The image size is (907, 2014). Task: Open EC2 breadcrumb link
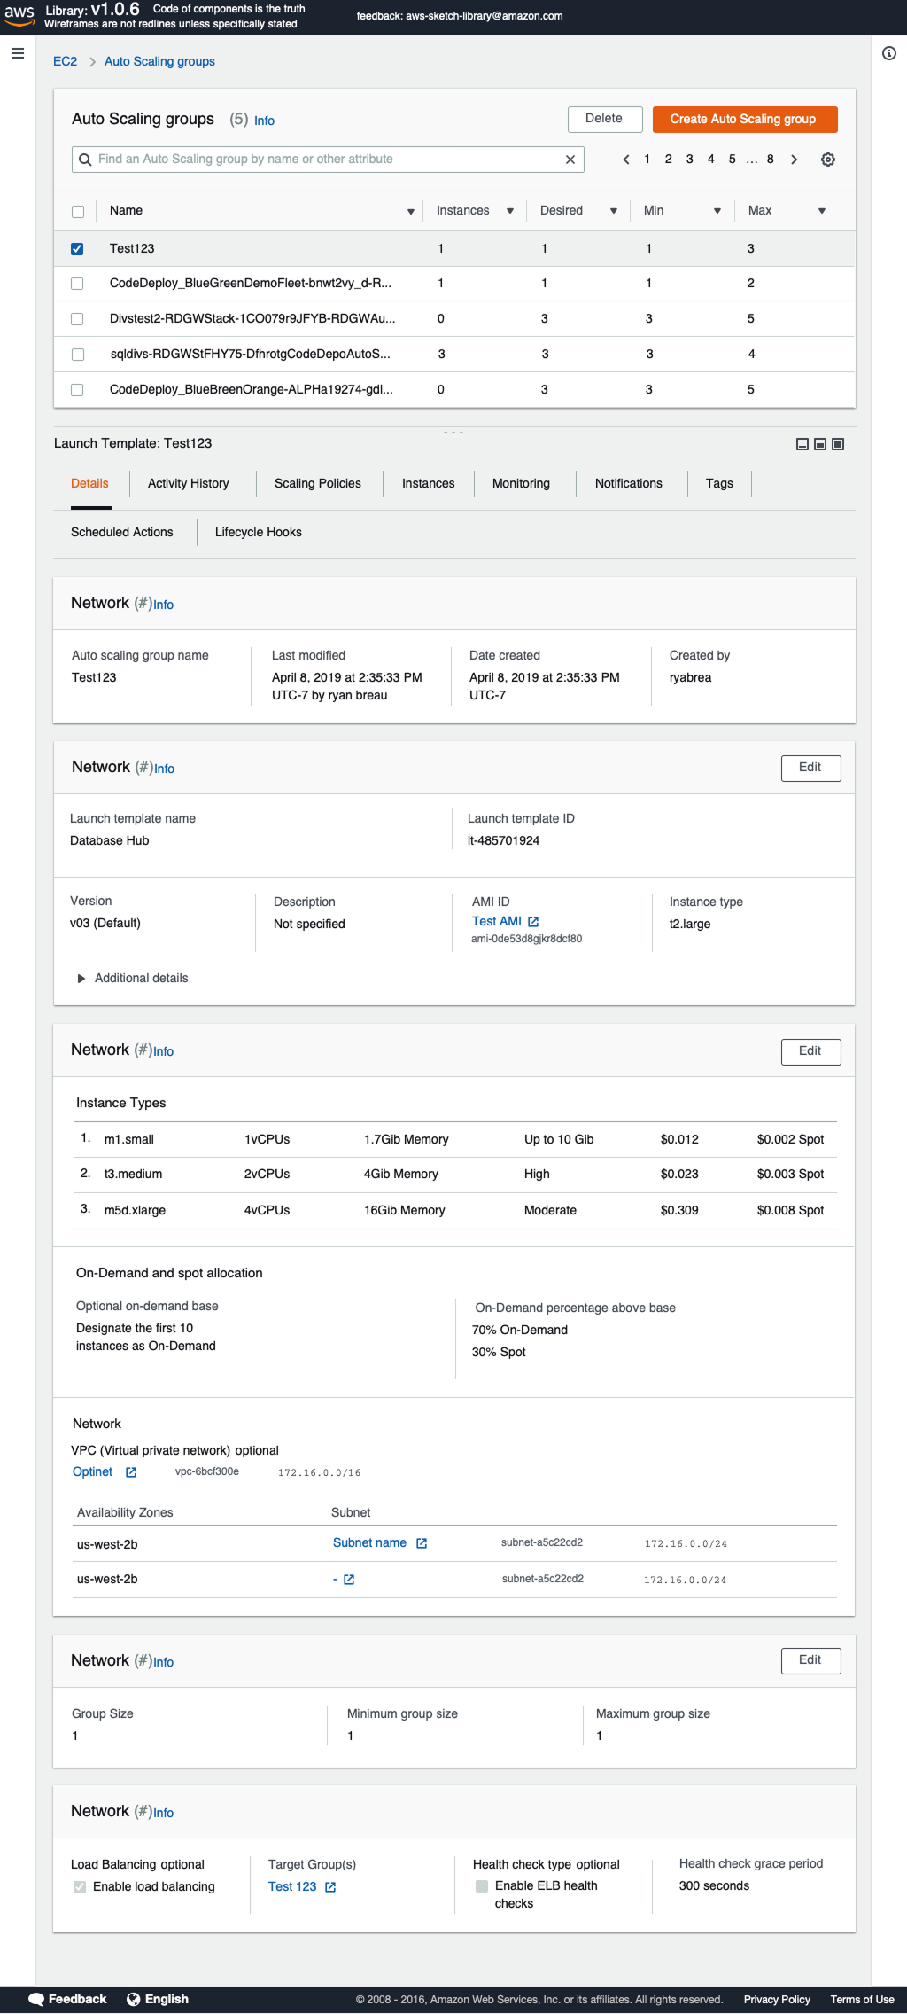(x=66, y=62)
